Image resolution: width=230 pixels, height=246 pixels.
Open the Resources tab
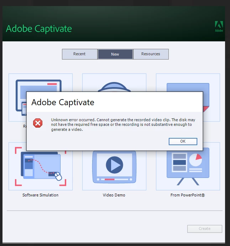click(x=151, y=54)
